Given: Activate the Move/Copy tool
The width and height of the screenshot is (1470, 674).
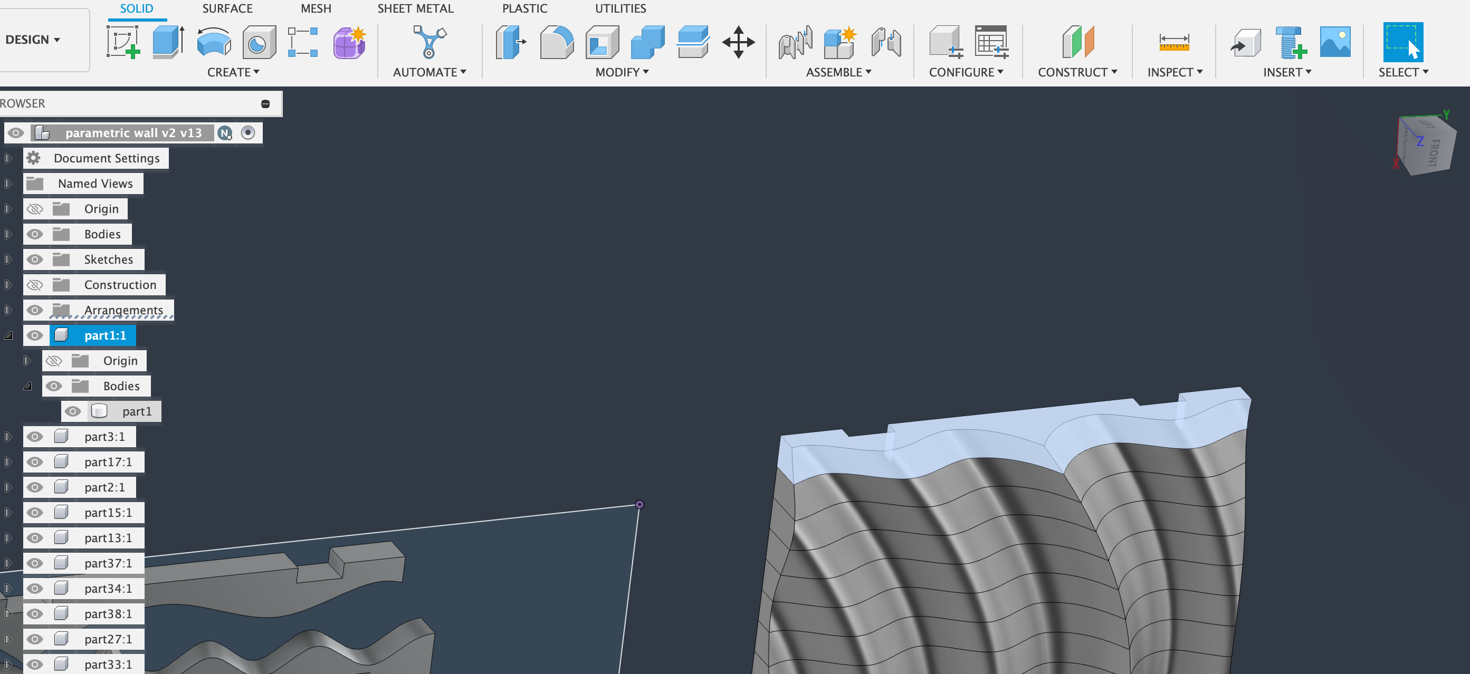Looking at the screenshot, I should (x=738, y=42).
